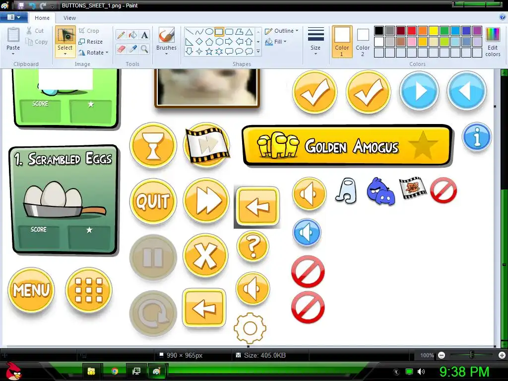Expand the Shapes gallery more arrow
508x381 pixels.
(258, 51)
